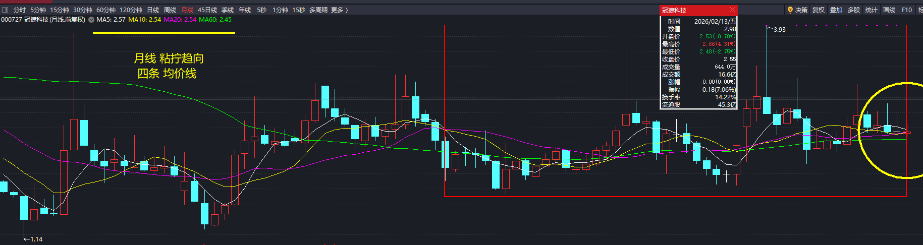The width and height of the screenshot is (923, 245).
Task: Switch to 年线 chart
Action: pyautogui.click(x=245, y=10)
